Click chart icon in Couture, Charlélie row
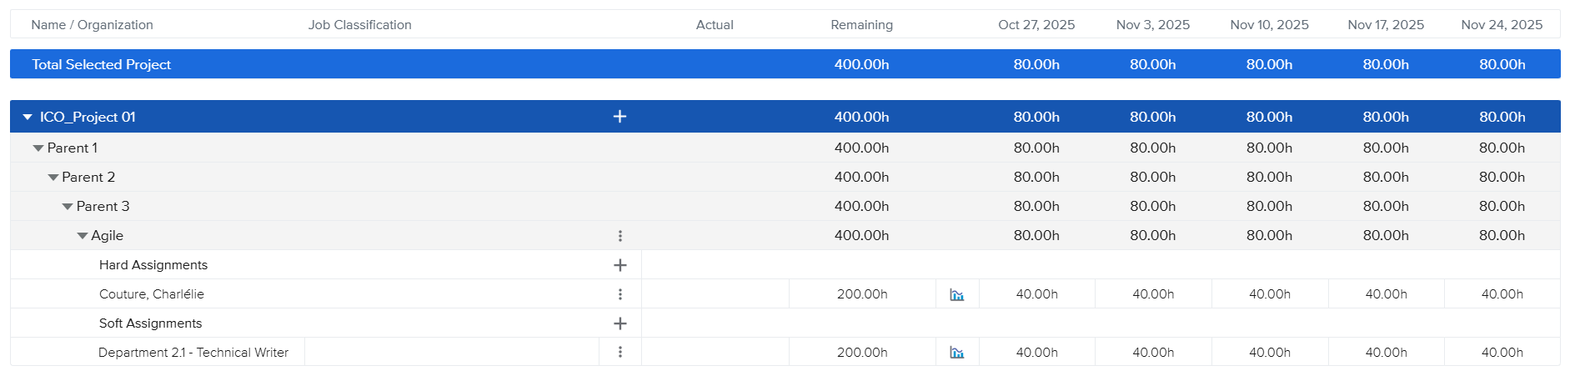The height and width of the screenshot is (376, 1570). tap(956, 294)
